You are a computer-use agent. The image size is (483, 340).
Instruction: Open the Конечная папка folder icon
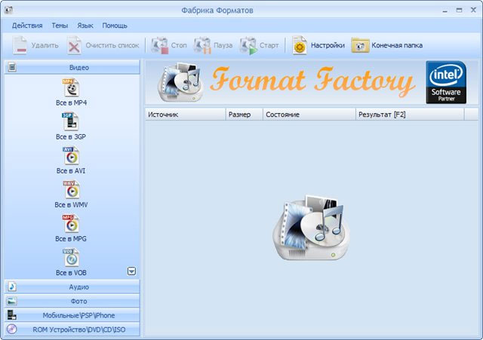[x=360, y=45]
